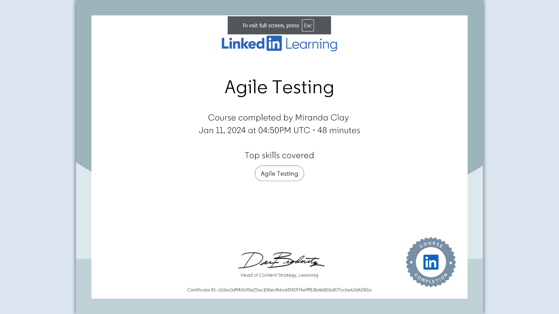Click the LinkedIn Learning logo
Viewport: 559px width, 314px height.
[x=279, y=44]
